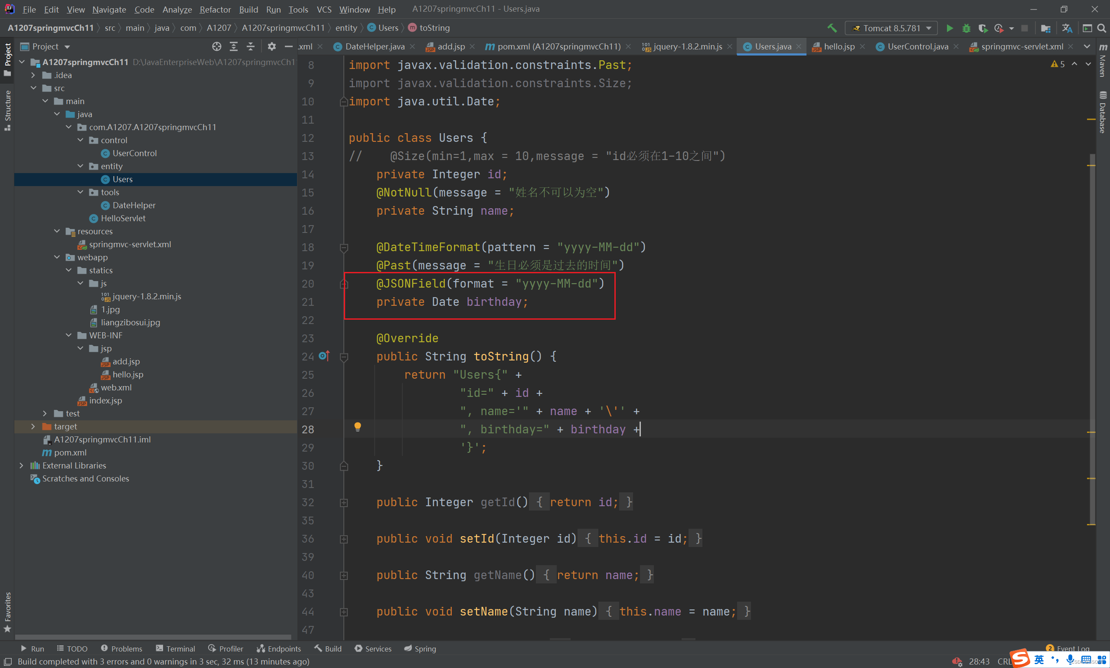Viewport: 1110px width, 668px height.
Task: Open the Profiler tool window
Action: [226, 648]
